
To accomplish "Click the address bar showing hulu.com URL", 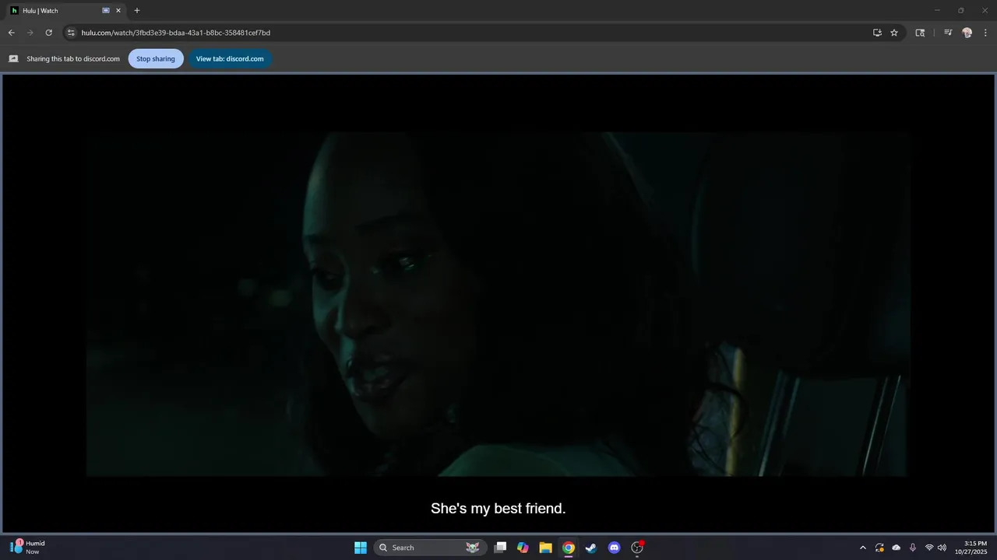I will coord(467,33).
